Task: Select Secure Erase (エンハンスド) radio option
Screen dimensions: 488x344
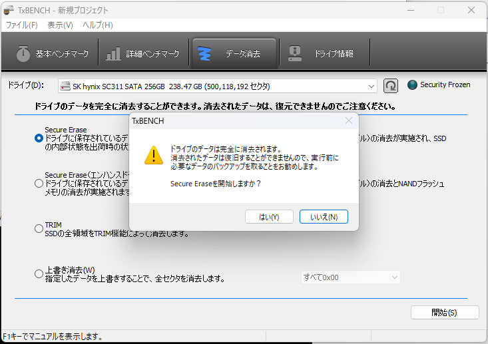Action: [x=39, y=183]
